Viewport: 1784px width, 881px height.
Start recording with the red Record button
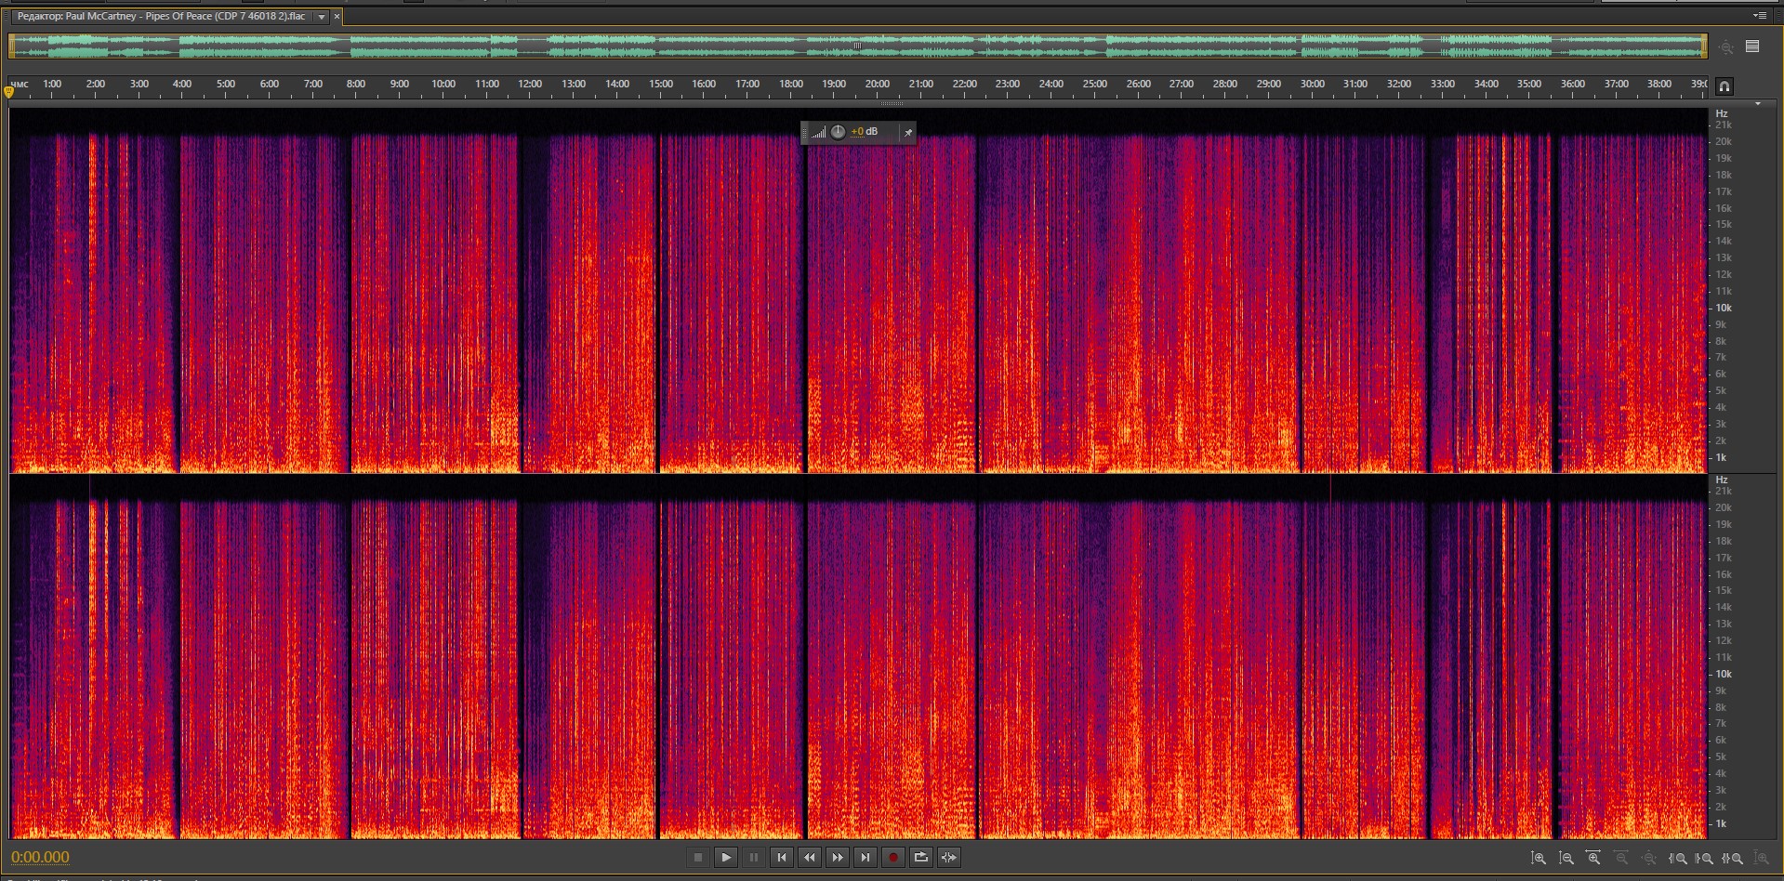point(893,858)
